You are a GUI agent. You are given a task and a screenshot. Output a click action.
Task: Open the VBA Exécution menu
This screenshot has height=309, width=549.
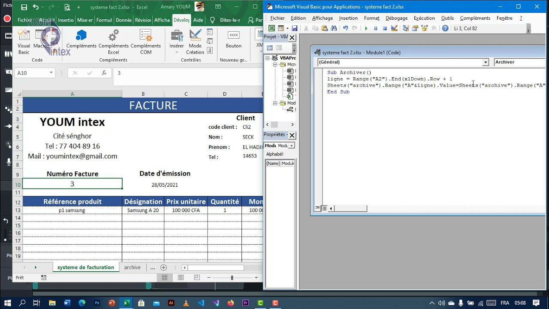pos(424,18)
